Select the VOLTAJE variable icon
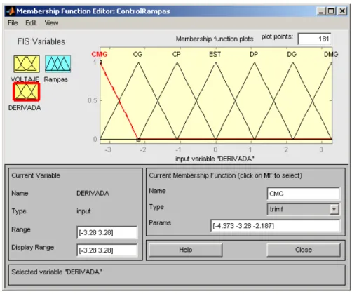Screen dimensions: 352x294 click(27, 64)
